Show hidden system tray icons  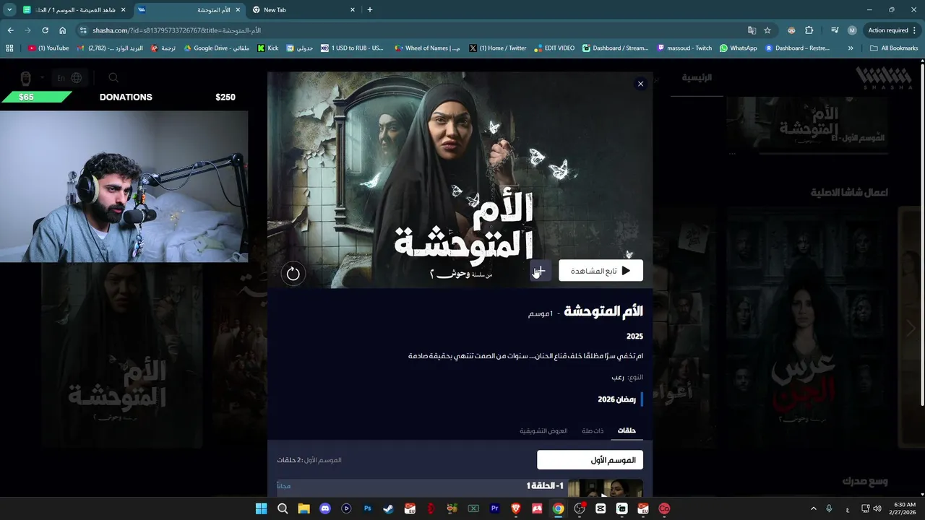tap(813, 508)
